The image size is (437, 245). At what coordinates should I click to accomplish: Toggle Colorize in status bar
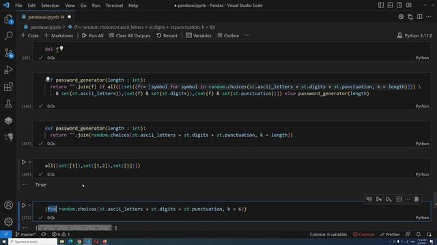coord(363,234)
